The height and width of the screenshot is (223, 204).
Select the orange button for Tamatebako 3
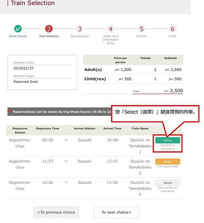(168, 162)
